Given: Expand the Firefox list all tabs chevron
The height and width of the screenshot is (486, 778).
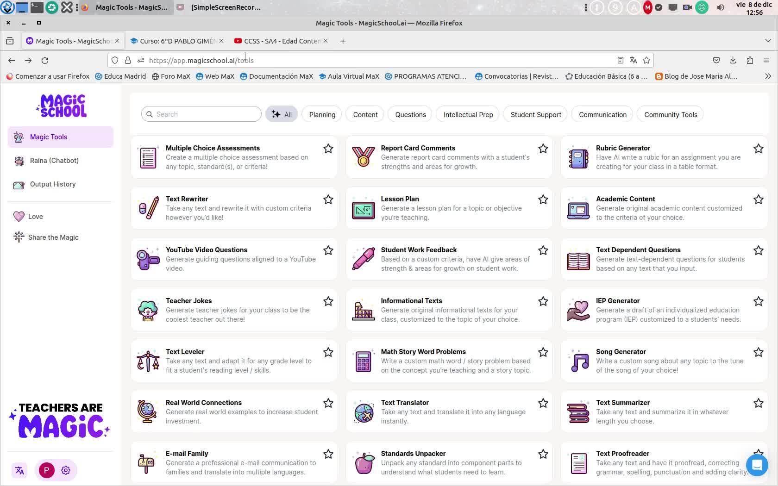Looking at the screenshot, I should click(x=768, y=41).
